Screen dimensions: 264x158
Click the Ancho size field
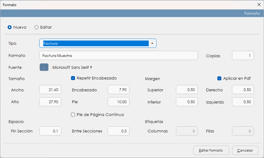(x=50, y=90)
